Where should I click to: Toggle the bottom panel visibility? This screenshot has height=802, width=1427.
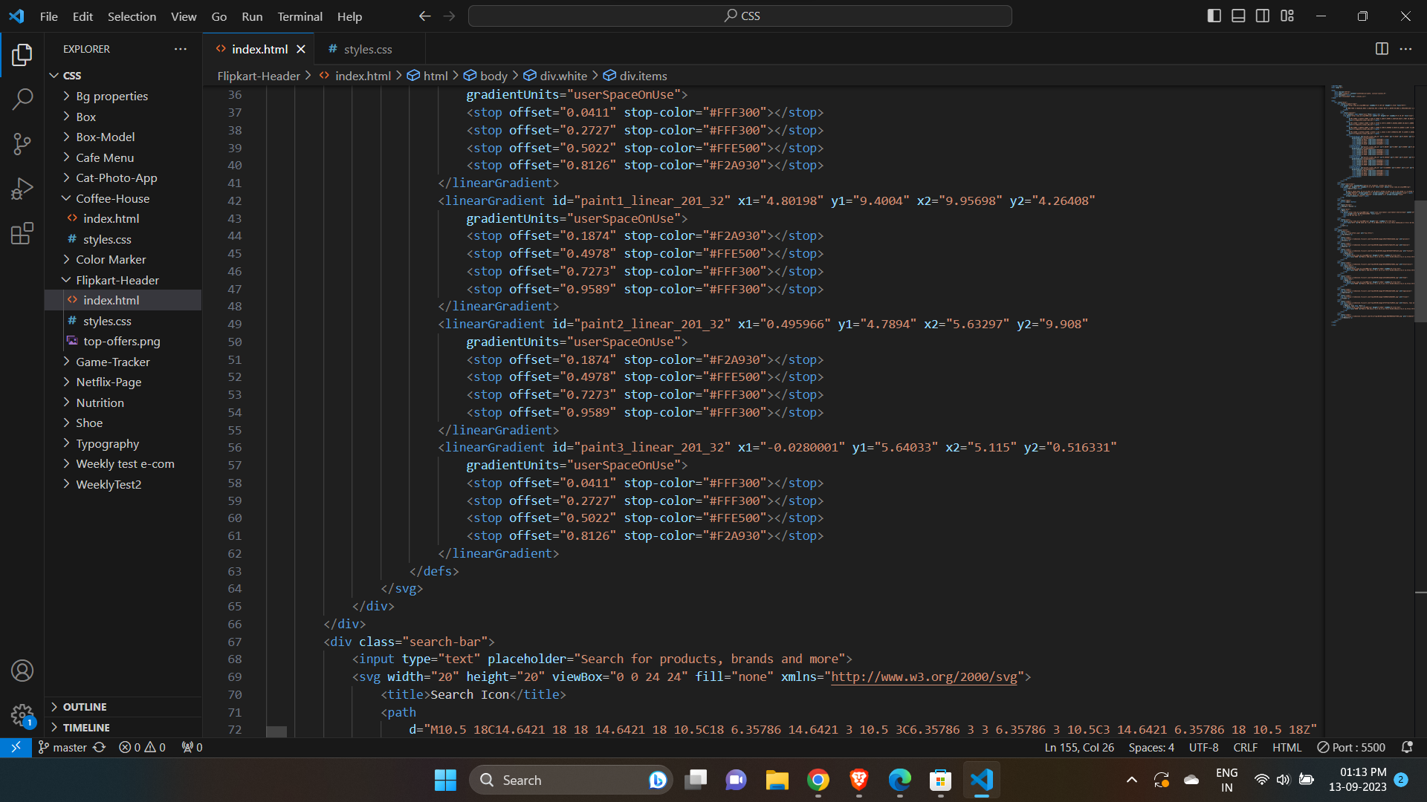pyautogui.click(x=1238, y=15)
